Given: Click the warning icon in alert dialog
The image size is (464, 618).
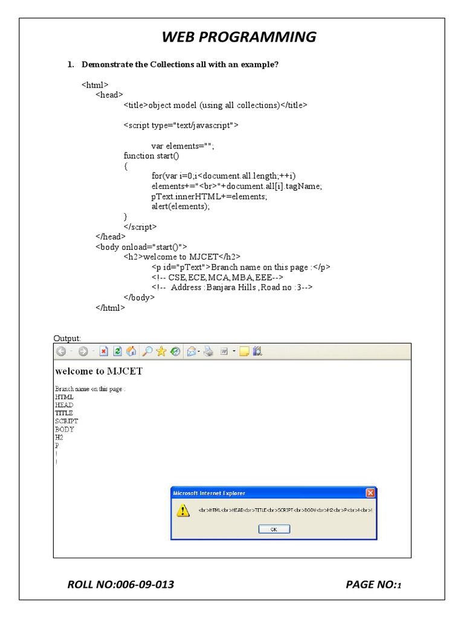Looking at the screenshot, I should (x=182, y=511).
